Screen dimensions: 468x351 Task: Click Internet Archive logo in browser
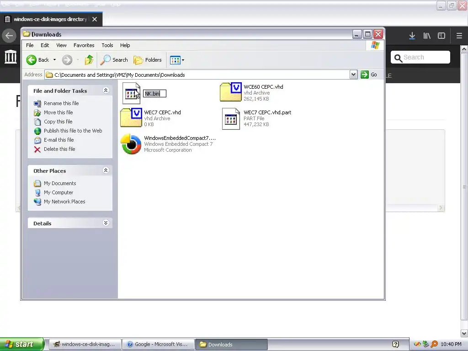(11, 57)
